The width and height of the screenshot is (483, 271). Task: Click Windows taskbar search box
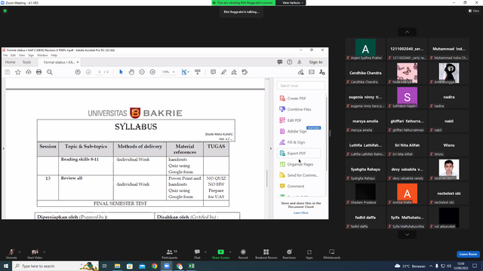click(x=55, y=266)
